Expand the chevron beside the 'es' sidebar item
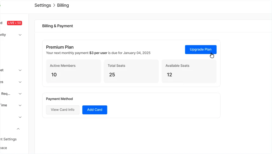 coord(20,82)
